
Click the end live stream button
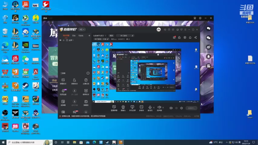[x=191, y=108]
